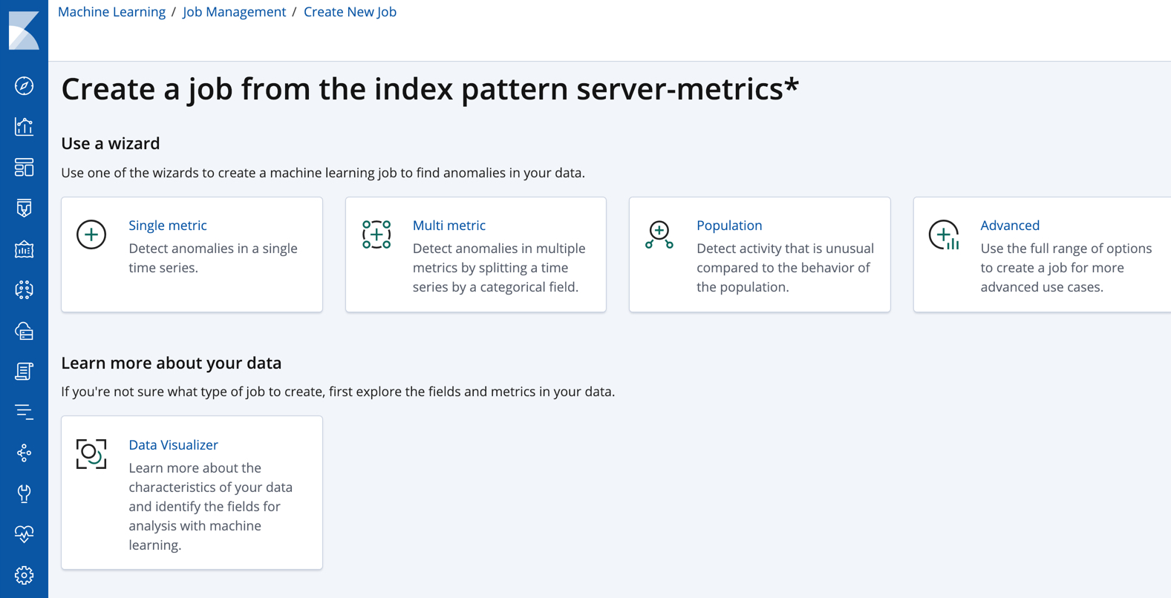This screenshot has width=1171, height=598.
Task: Open Job Management from the breadcrumb
Action: (234, 11)
